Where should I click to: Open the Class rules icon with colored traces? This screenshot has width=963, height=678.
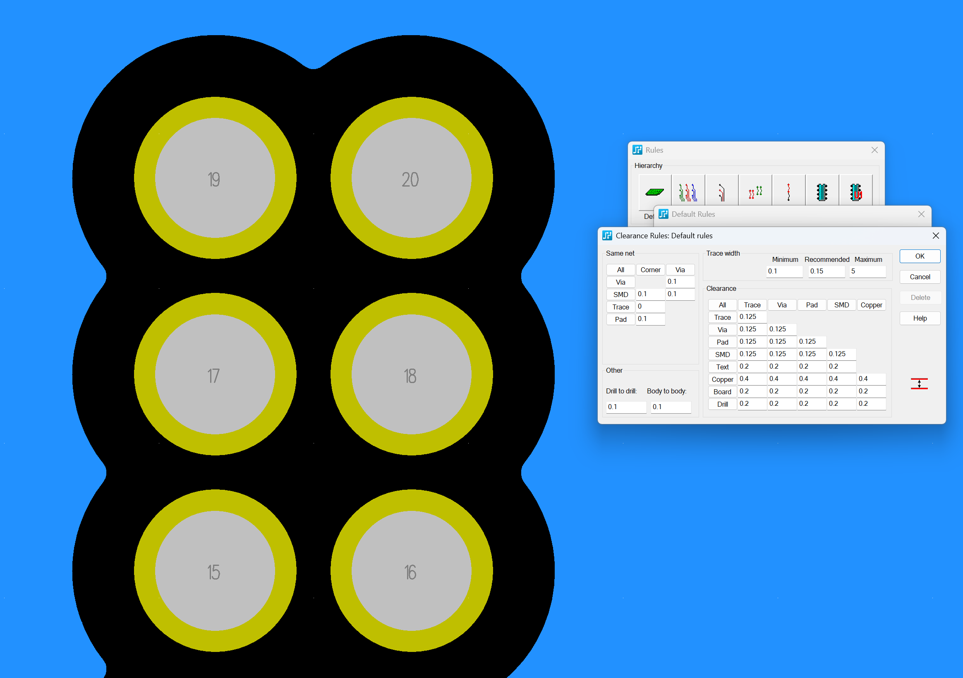pyautogui.click(x=688, y=192)
